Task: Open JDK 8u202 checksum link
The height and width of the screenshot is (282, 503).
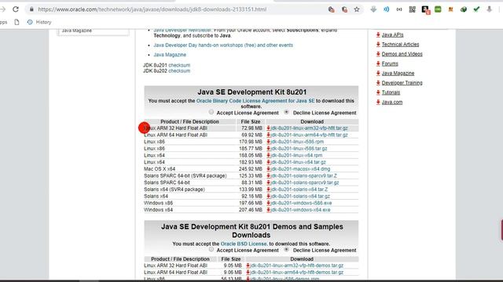Action: [x=179, y=71]
